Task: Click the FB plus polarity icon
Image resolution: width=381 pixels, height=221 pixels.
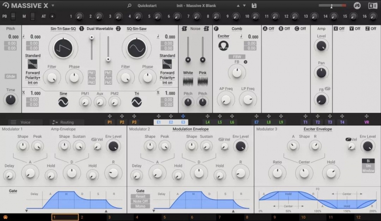Action: 245,62
